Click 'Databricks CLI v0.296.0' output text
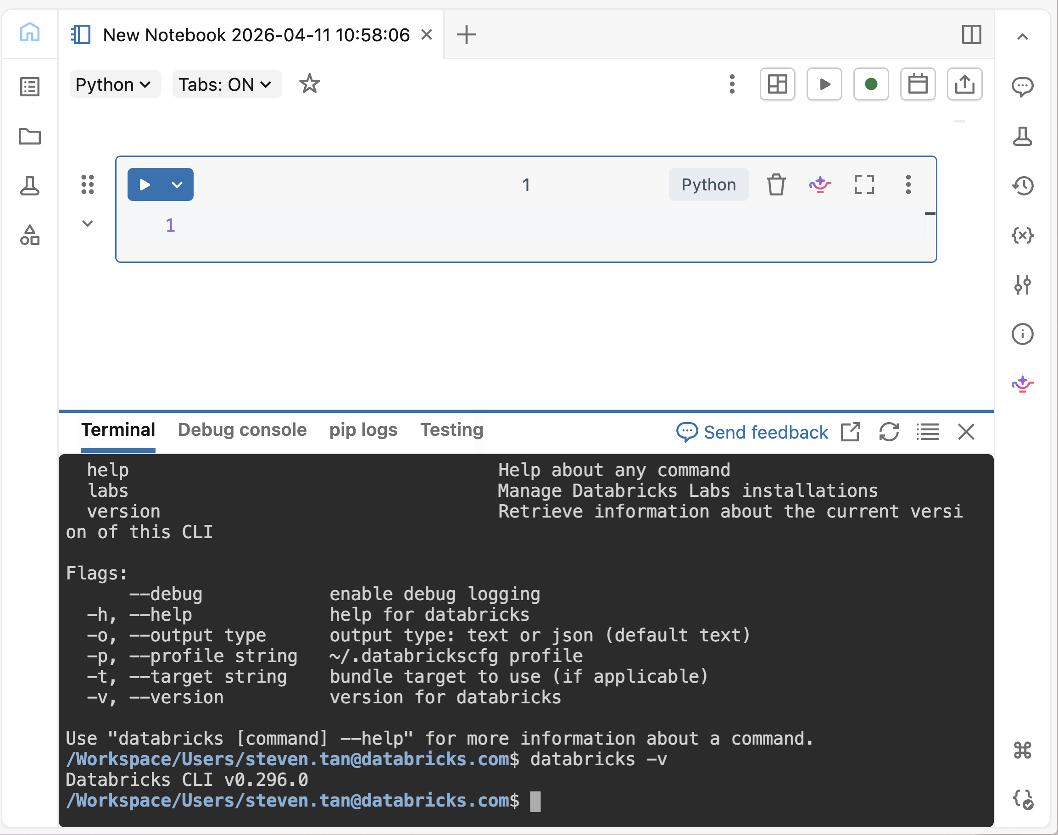The width and height of the screenshot is (1058, 835). tap(187, 780)
